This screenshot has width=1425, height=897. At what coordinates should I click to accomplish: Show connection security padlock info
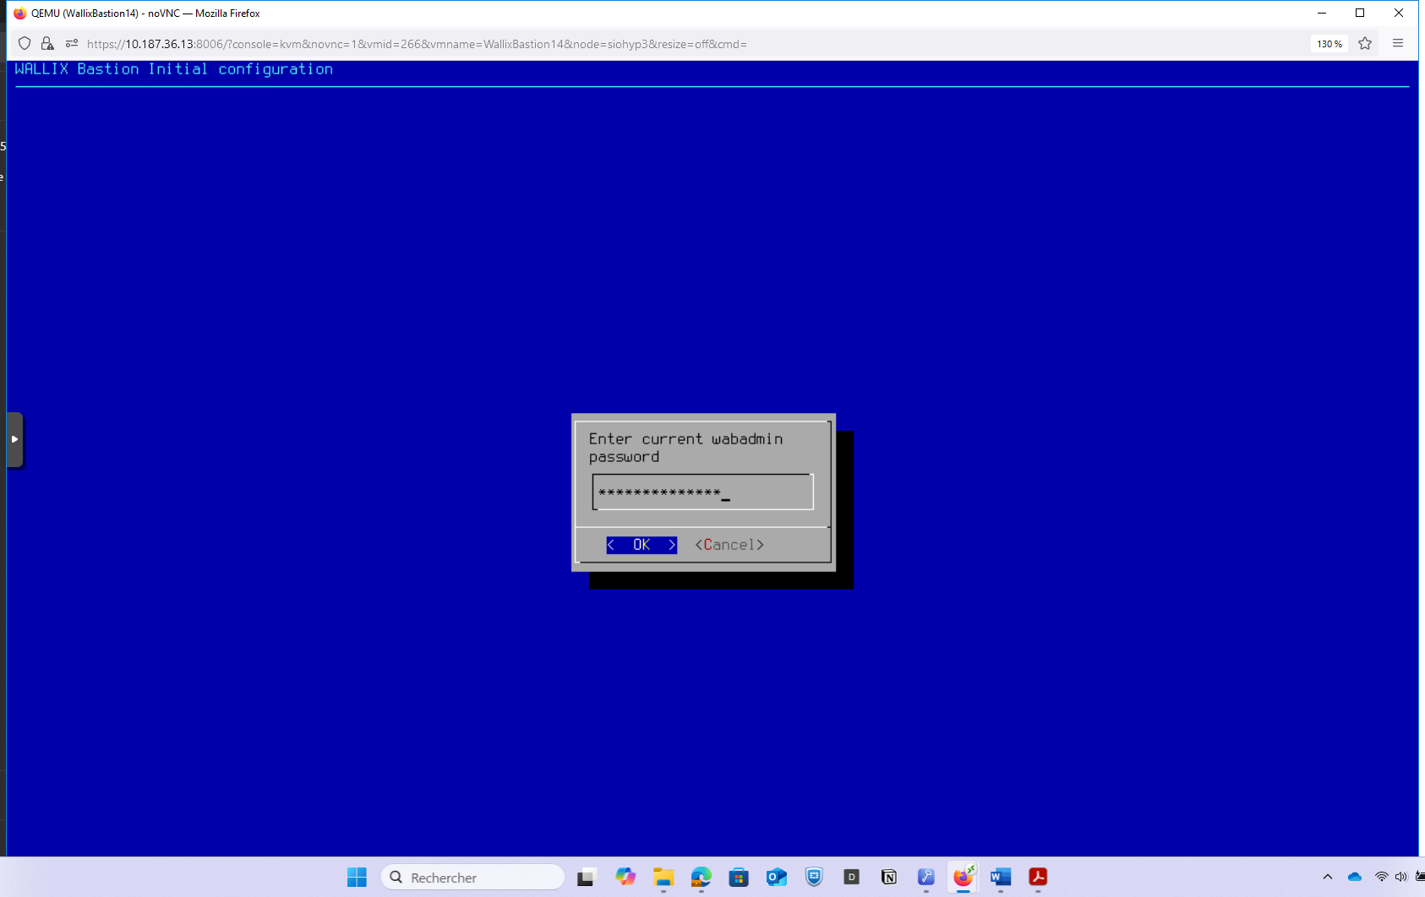47,44
